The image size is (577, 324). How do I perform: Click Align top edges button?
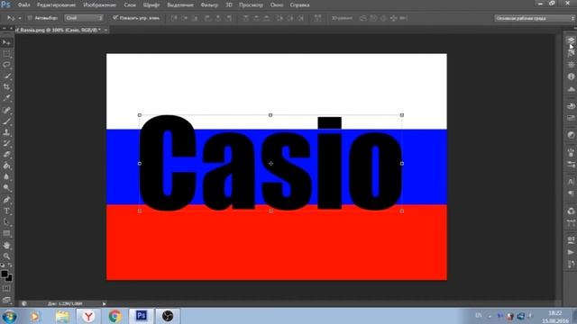(x=174, y=18)
